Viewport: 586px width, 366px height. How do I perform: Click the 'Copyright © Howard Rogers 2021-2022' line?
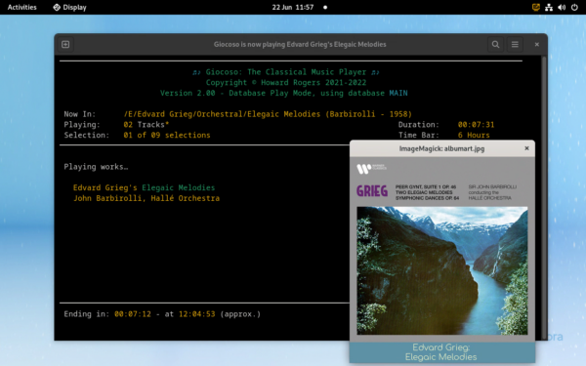(x=286, y=83)
